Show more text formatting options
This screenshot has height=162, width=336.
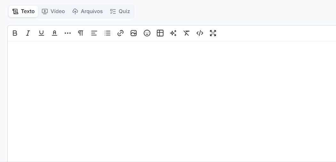pyautogui.click(x=68, y=33)
